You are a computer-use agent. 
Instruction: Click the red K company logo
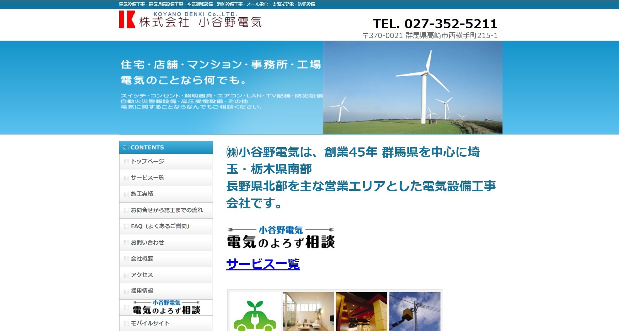pos(127,19)
